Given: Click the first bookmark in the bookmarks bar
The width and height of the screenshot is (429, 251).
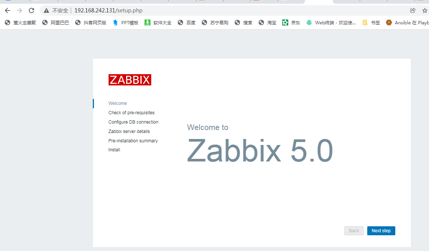Looking at the screenshot, I should tap(21, 23).
